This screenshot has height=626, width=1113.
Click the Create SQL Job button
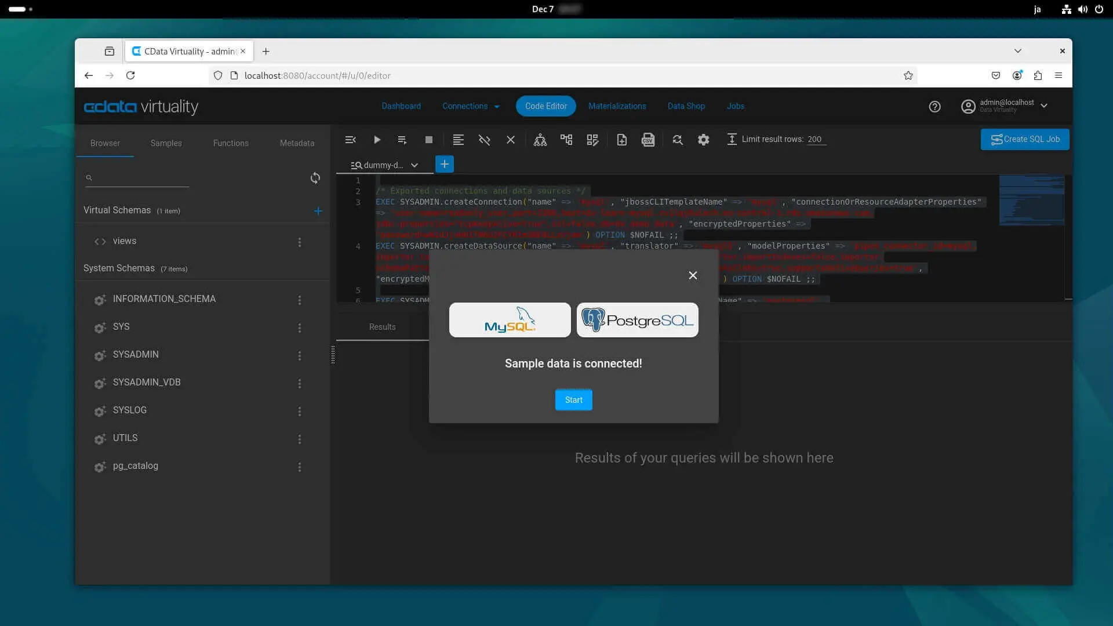click(1024, 139)
